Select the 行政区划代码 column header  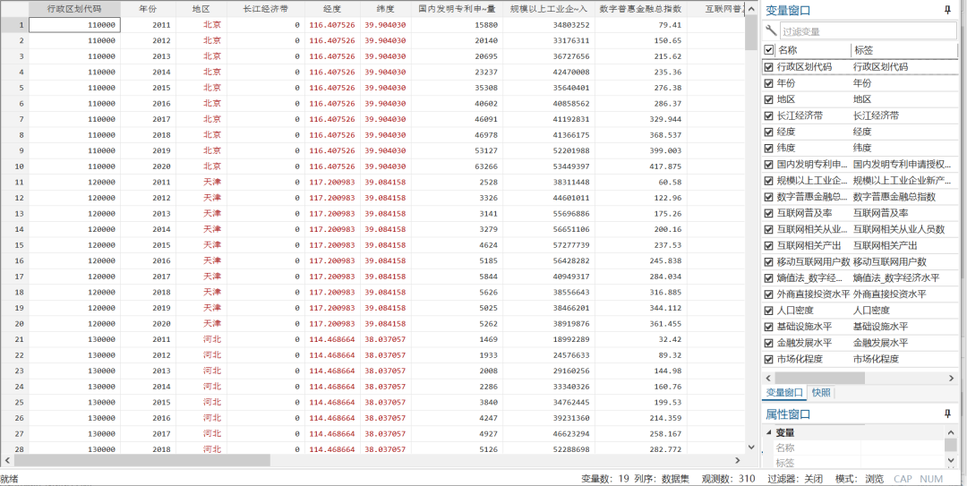pos(74,9)
